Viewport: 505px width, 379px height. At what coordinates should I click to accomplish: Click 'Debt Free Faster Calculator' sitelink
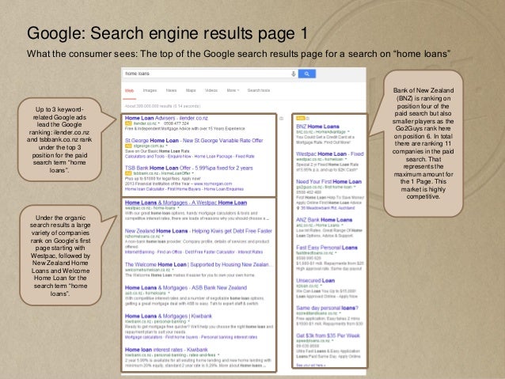210,252
